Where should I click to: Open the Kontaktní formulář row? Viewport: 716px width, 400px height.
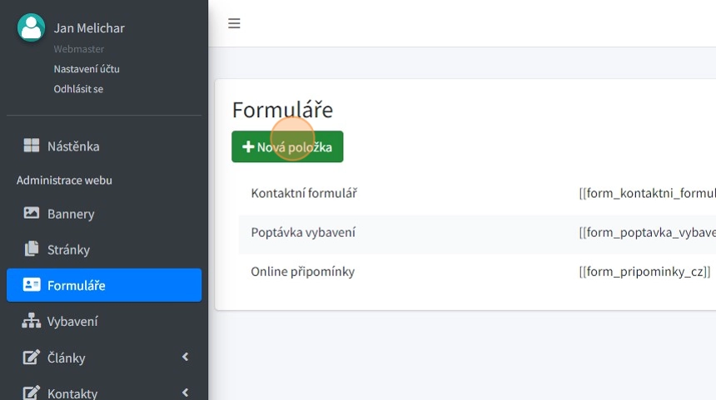tap(304, 193)
